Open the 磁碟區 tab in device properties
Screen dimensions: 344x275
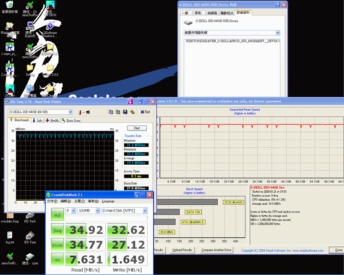(212, 13)
